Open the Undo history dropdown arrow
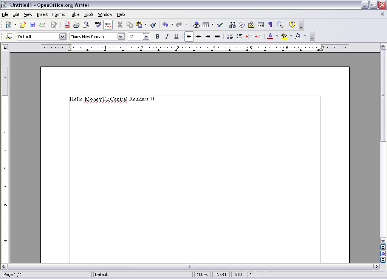The image size is (387, 279). (172, 25)
